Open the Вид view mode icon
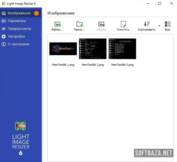This screenshot has width=177, height=162. pyautogui.click(x=167, y=24)
